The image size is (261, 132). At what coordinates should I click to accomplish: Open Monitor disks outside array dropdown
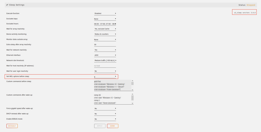click(105, 39)
